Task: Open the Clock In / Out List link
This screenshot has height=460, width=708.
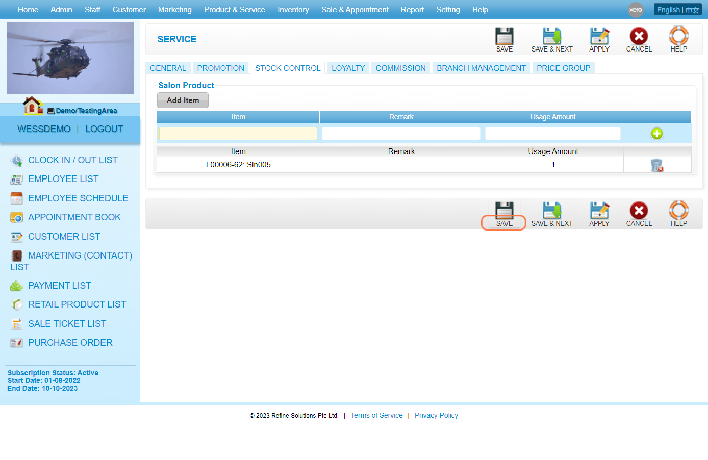Action: click(x=73, y=160)
